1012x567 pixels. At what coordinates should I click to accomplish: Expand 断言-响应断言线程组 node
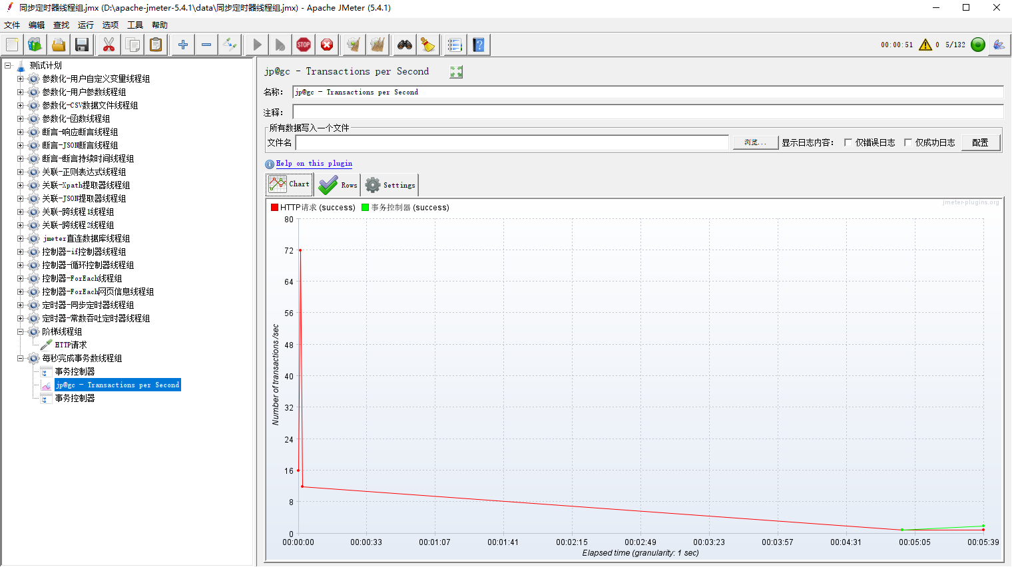pyautogui.click(x=21, y=132)
